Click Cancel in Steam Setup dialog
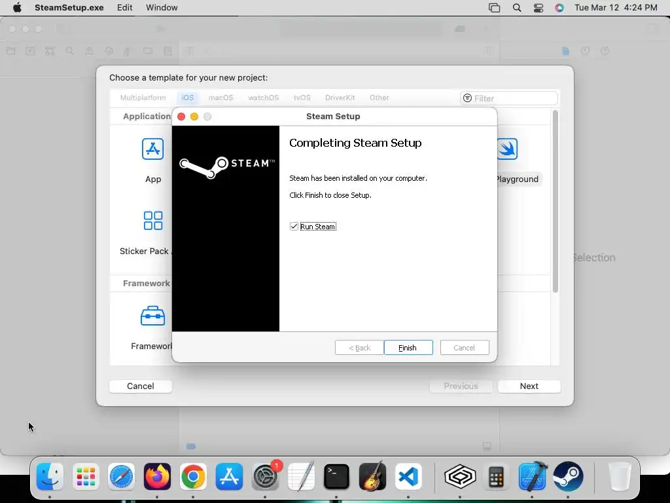The width and height of the screenshot is (670, 503). [x=465, y=348]
